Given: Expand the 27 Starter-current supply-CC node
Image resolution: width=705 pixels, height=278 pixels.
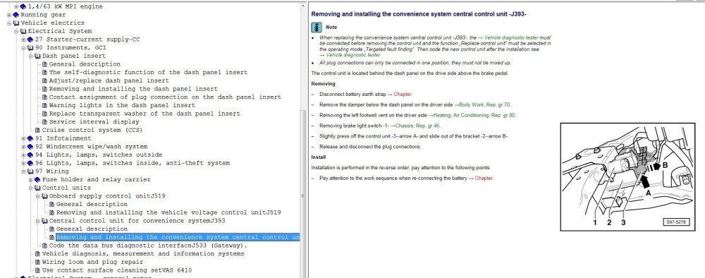Looking at the screenshot, I should [24, 40].
